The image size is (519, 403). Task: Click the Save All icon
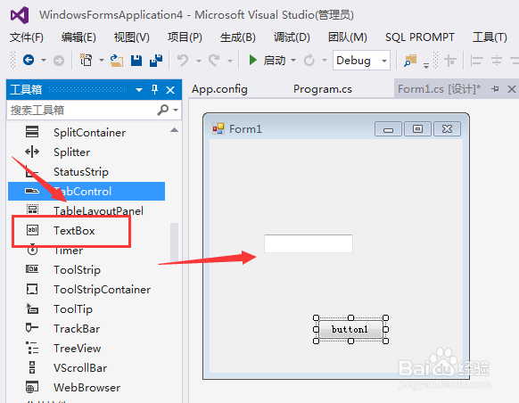(156, 61)
